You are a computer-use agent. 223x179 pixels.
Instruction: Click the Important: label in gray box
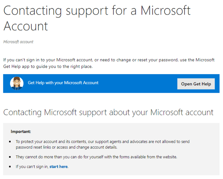click(21, 132)
